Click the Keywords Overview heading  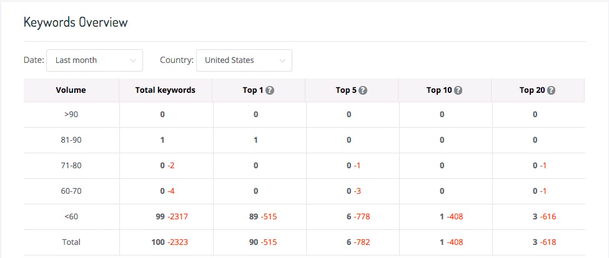tap(76, 22)
